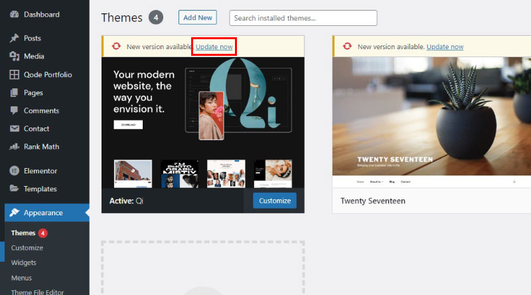Click the Qi theme update refresh icon

click(116, 46)
